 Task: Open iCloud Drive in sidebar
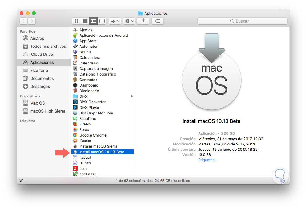(44, 54)
